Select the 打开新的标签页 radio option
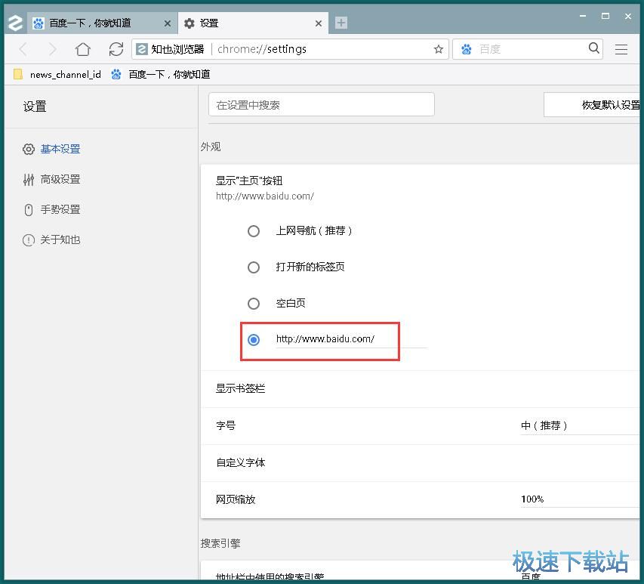The image size is (644, 584). (x=254, y=267)
